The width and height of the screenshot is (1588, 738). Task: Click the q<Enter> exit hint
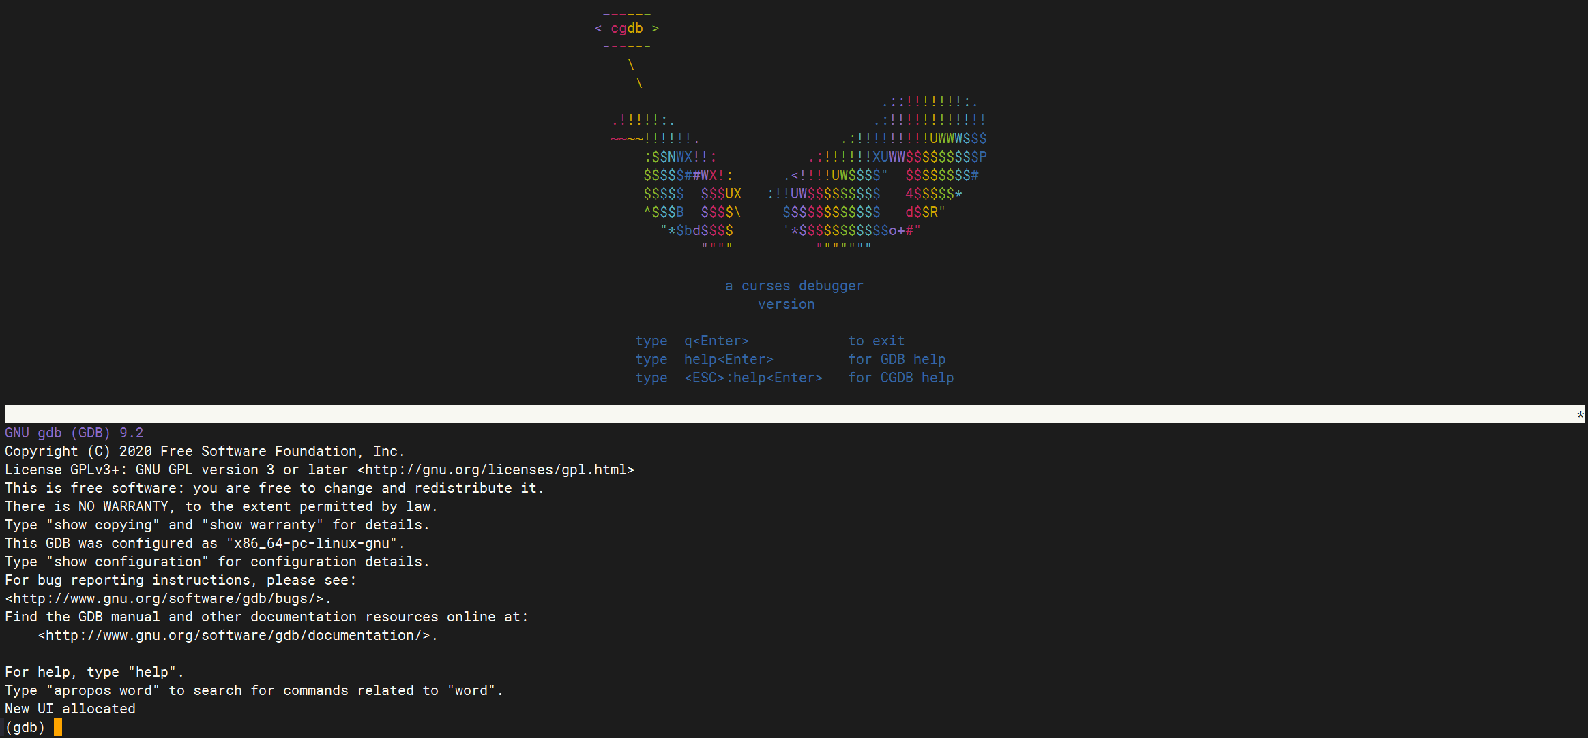coord(716,341)
